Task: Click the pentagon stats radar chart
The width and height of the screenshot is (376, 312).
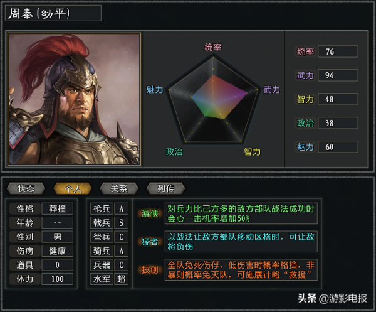Action: 216,97
